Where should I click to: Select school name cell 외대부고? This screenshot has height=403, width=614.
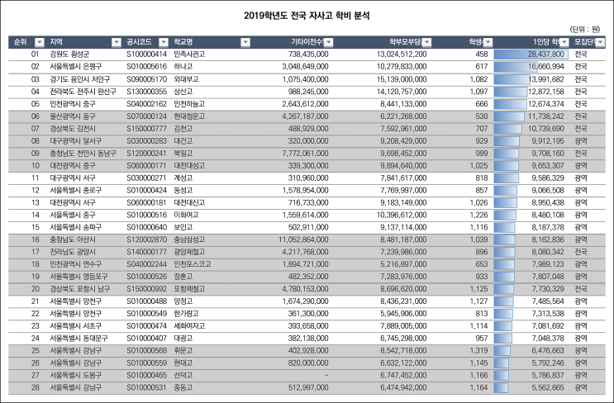(x=186, y=79)
